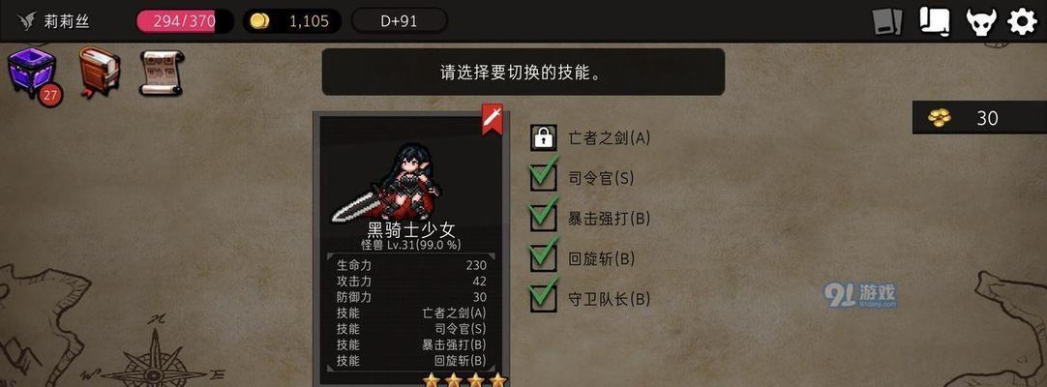The image size is (1047, 387).
Task: Click the red sword bookmark ribbon on card
Action: [493, 119]
